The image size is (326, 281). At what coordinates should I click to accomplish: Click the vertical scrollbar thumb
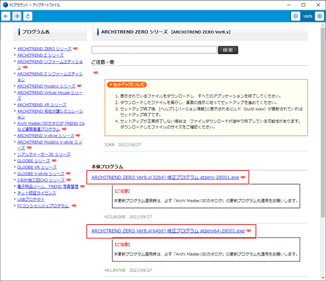[323, 122]
